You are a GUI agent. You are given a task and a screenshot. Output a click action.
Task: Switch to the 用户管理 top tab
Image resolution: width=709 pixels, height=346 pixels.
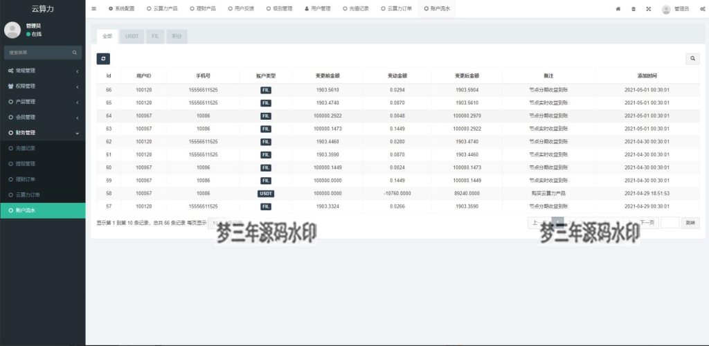(318, 8)
